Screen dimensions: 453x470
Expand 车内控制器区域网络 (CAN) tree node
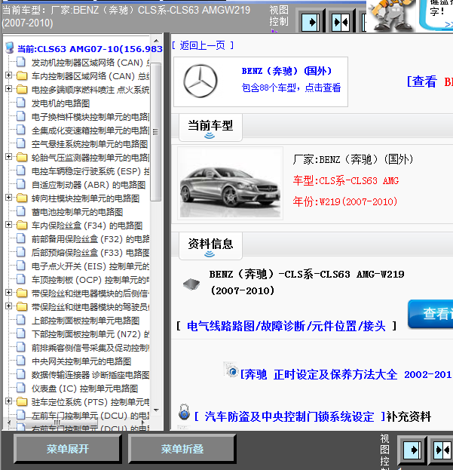point(9,75)
